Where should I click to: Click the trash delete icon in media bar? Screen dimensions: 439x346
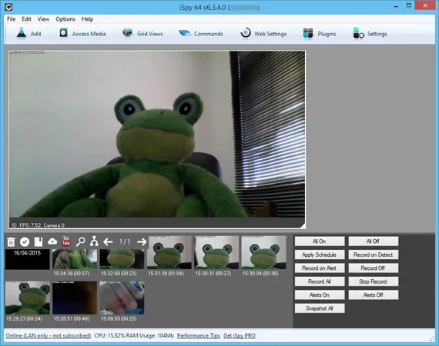click(11, 241)
